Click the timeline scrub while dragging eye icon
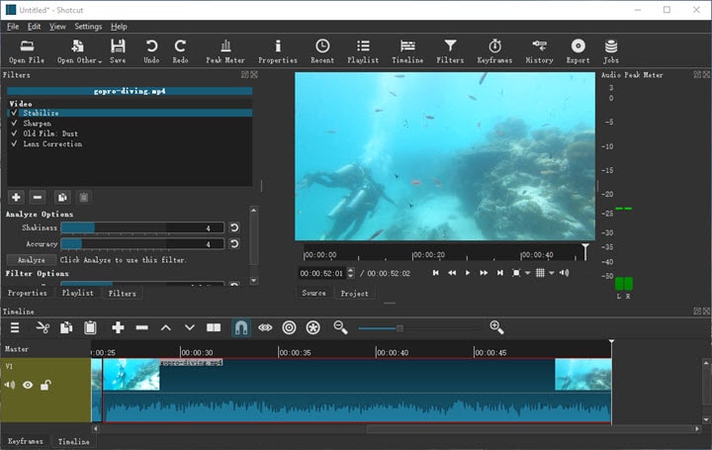Image resolution: width=712 pixels, height=450 pixels. (x=265, y=327)
